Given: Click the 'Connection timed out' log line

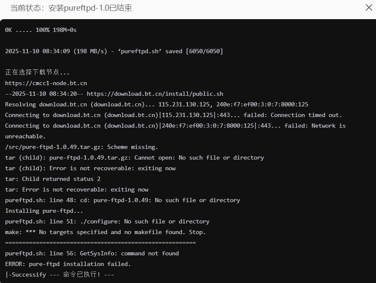Looking at the screenshot, I should (174, 115).
